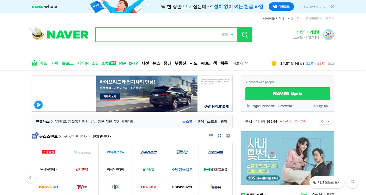Click the green NAVER Sign in button
The image size is (366, 195).
click(x=287, y=94)
